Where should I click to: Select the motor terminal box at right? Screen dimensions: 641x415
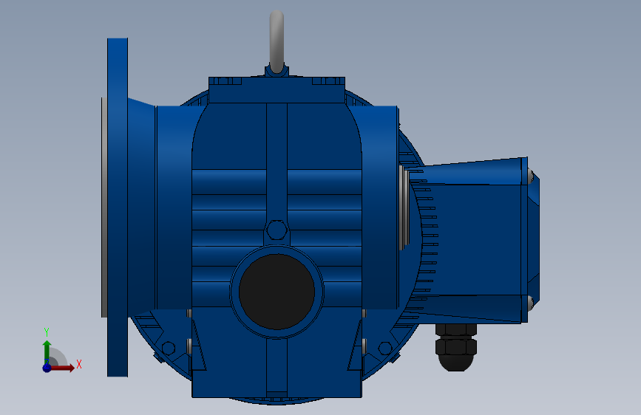(x=474, y=240)
